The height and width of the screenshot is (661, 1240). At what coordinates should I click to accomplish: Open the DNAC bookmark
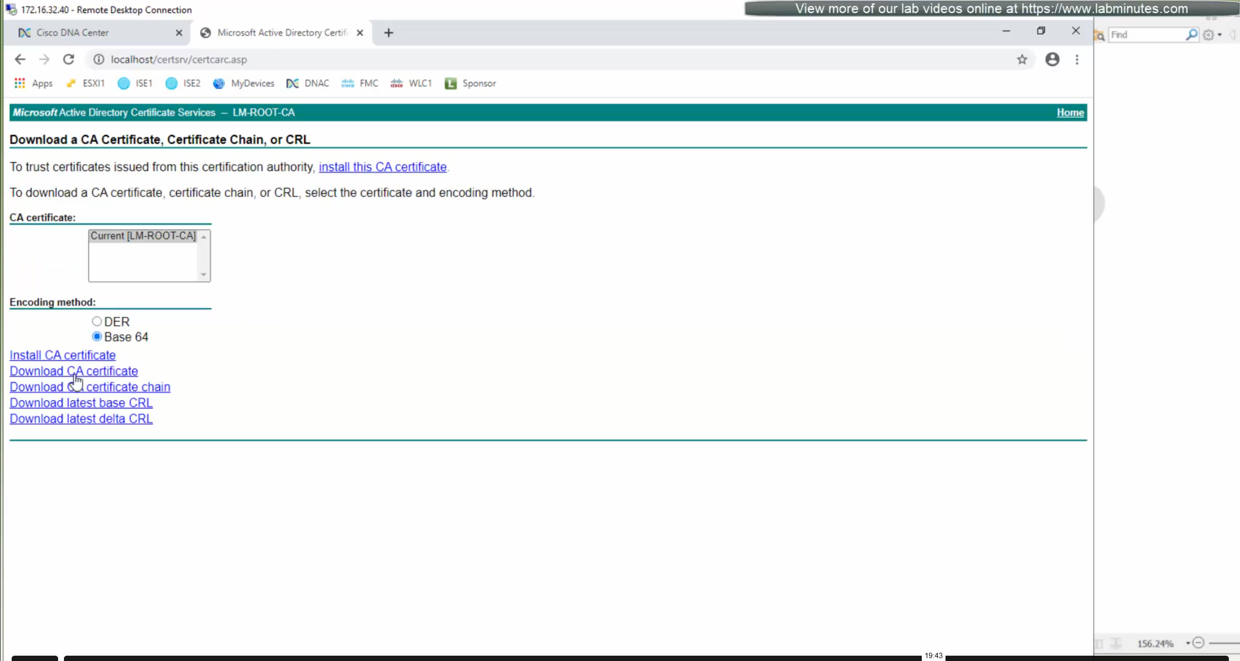(x=308, y=83)
